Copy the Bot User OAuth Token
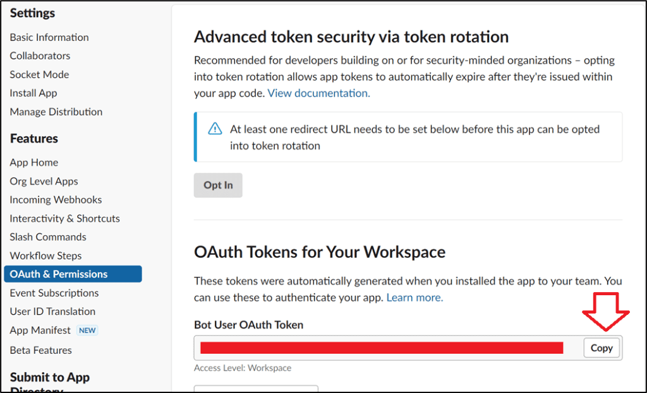The height and width of the screenshot is (393, 647). click(x=602, y=348)
